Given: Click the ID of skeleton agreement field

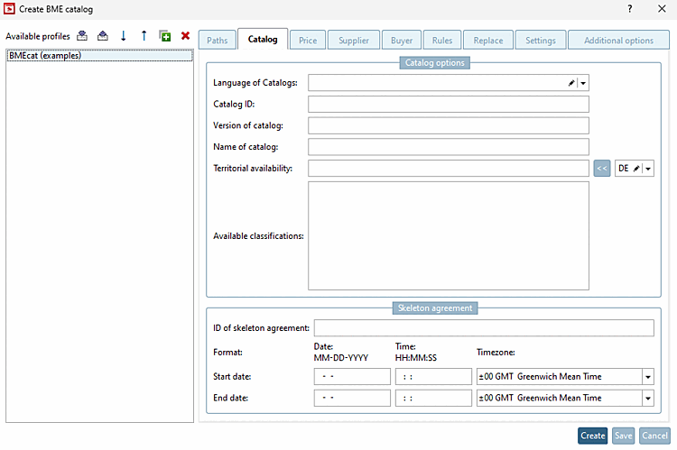Looking at the screenshot, I should 484,328.
